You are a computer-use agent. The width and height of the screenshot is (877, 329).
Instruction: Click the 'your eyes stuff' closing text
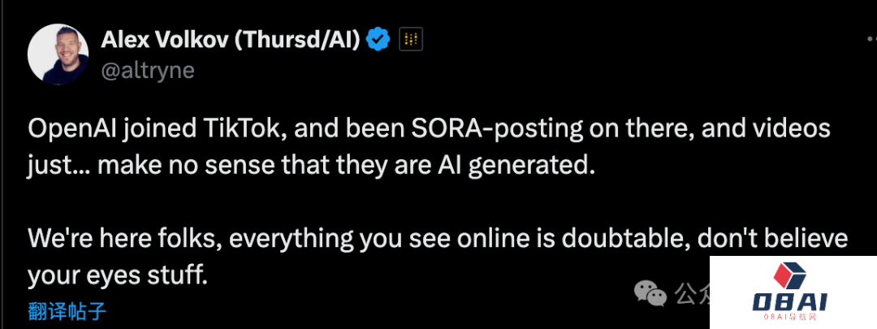(x=118, y=275)
